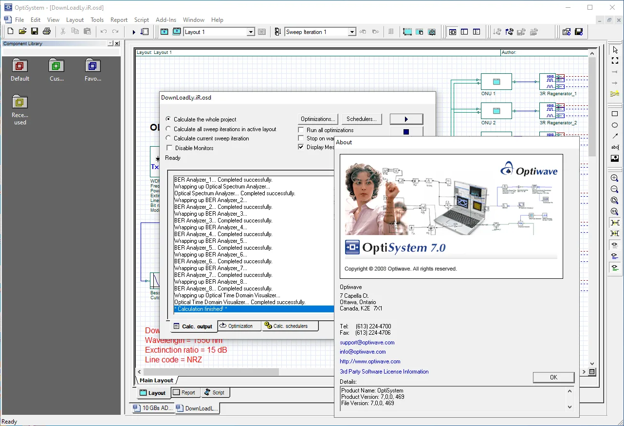Screen dimensions: 624x426
Task: Switch to the Report tab
Action: click(x=184, y=392)
